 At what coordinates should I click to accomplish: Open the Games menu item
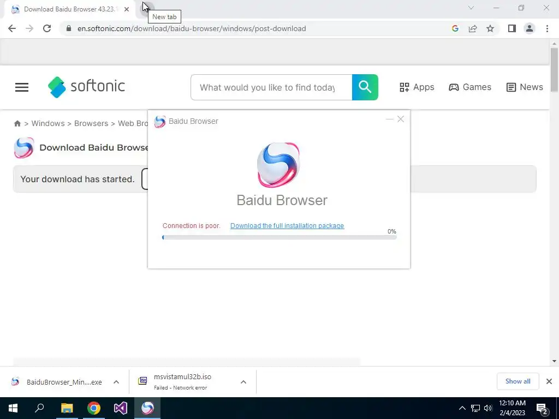click(x=470, y=87)
